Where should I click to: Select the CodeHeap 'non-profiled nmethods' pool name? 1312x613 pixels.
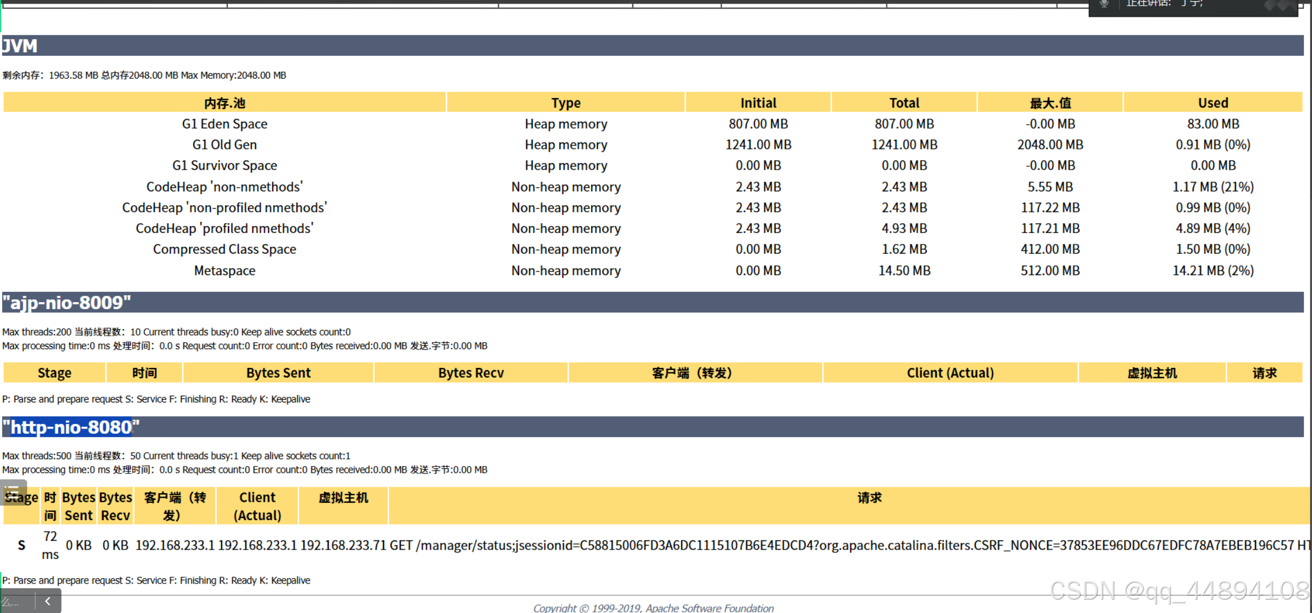pos(224,208)
